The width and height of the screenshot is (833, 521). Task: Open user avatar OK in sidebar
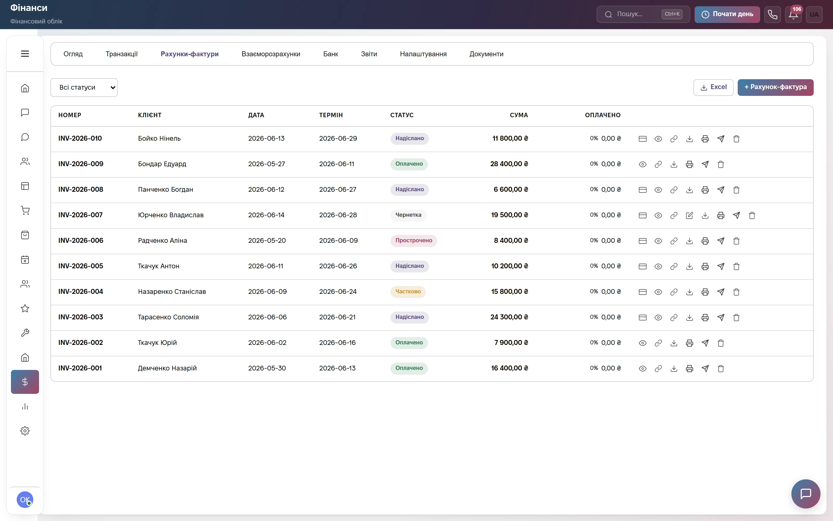(x=25, y=499)
